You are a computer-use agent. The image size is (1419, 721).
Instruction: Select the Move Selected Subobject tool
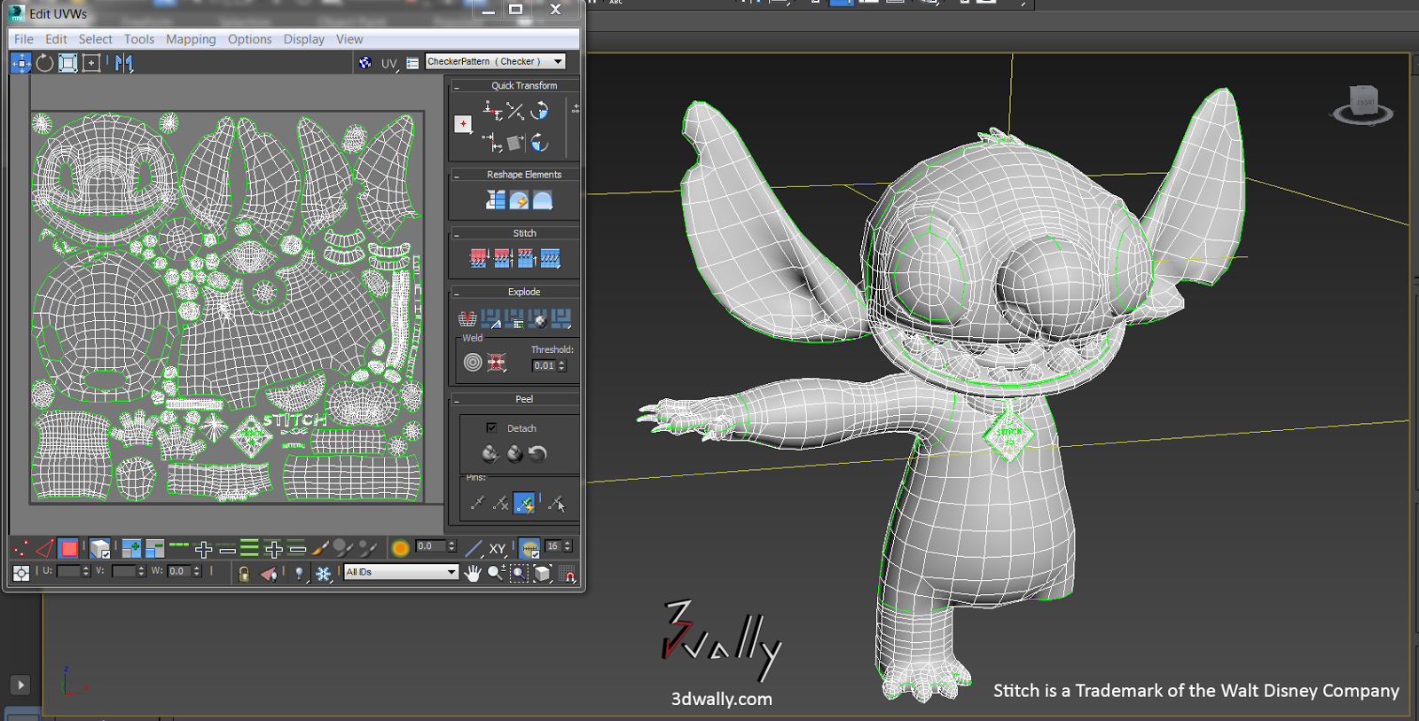[x=21, y=63]
